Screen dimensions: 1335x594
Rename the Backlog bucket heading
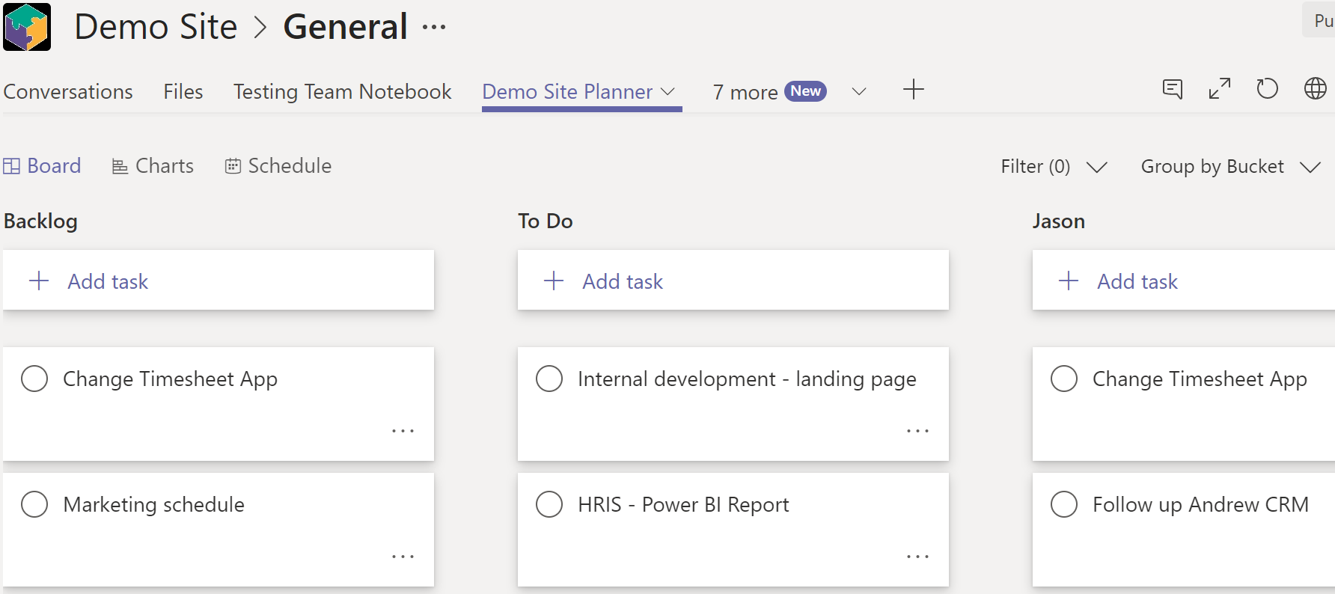[x=40, y=221]
